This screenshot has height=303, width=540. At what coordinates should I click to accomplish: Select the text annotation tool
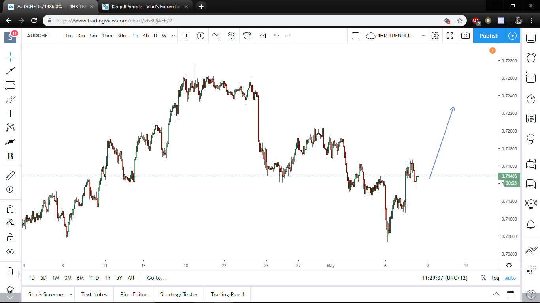click(9, 113)
